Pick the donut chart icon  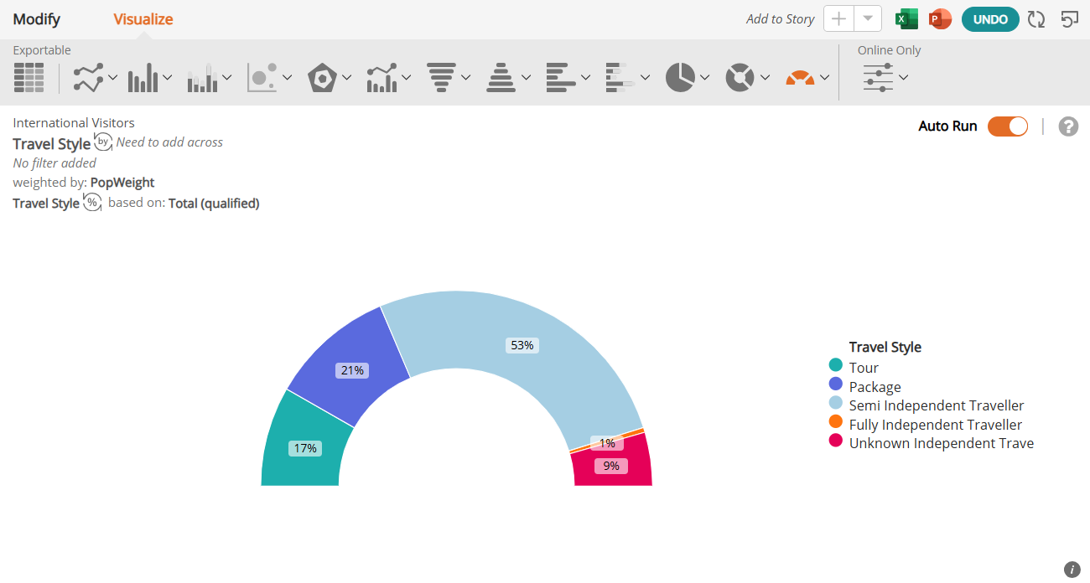740,78
